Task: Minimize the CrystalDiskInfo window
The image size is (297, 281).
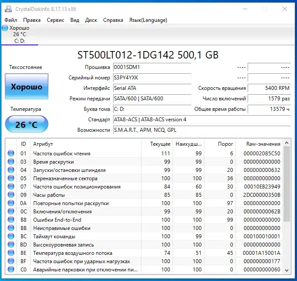Action: pos(245,9)
